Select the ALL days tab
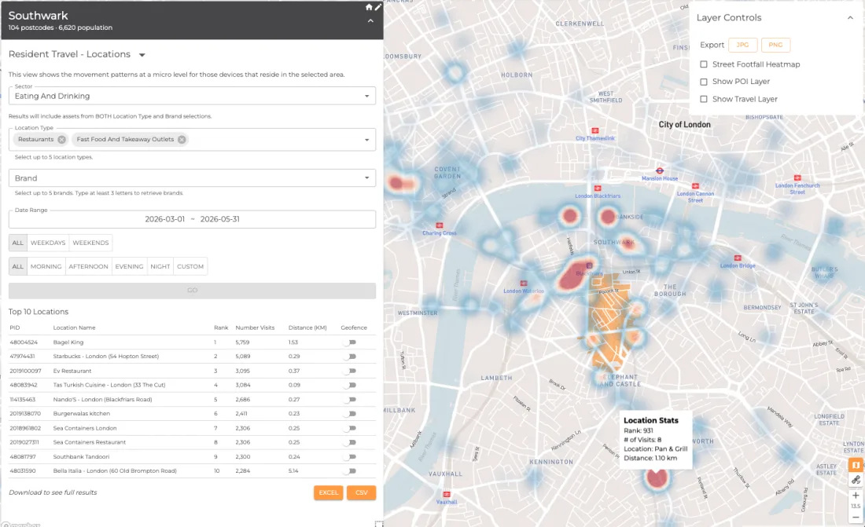Viewport: 865px width, 527px height. 17,243
